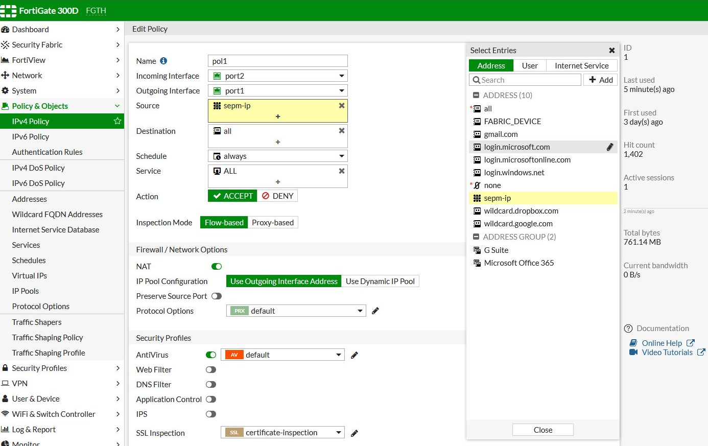Click the Security Profiles lock icon
Viewport: 708px width, 446px height.
coord(5,368)
